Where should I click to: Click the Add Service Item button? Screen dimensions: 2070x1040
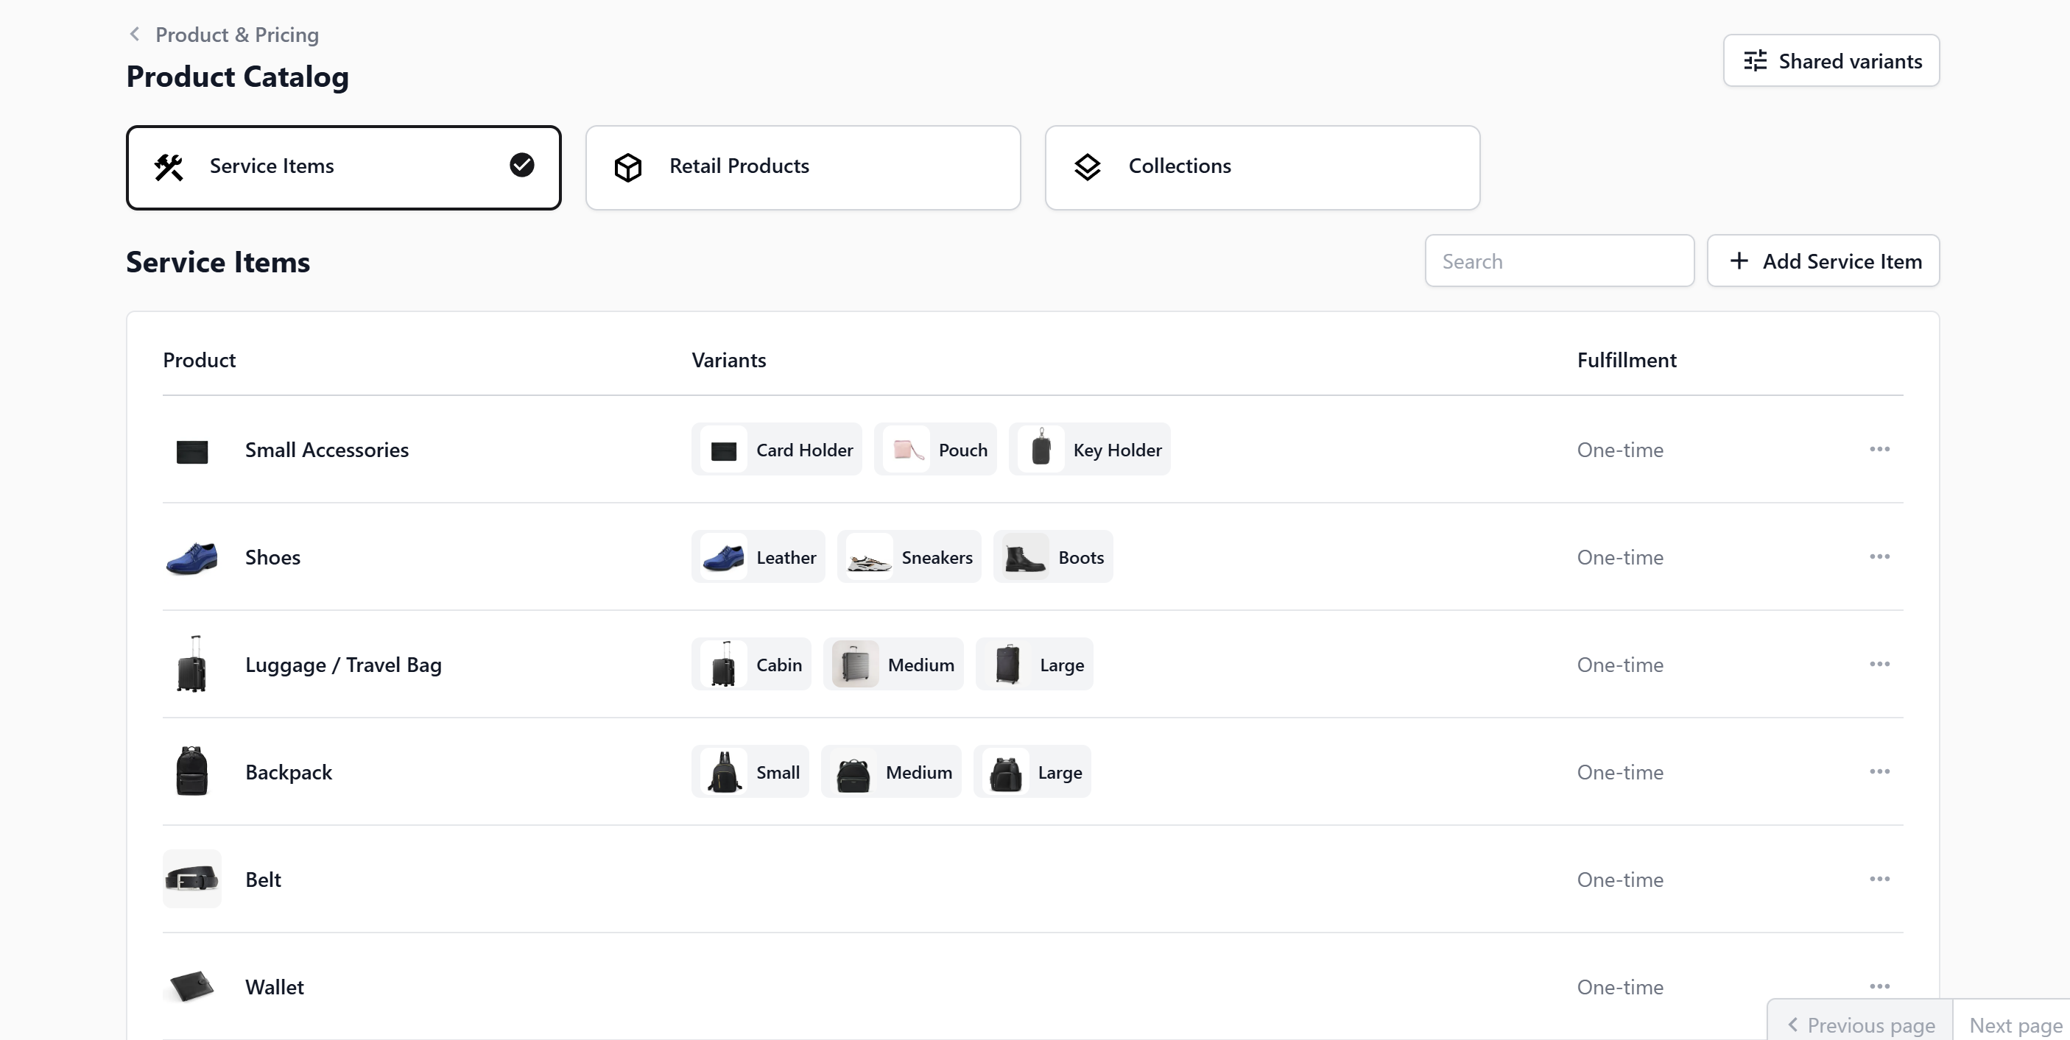pos(1823,261)
